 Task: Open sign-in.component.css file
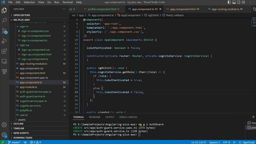[x=39, y=31]
